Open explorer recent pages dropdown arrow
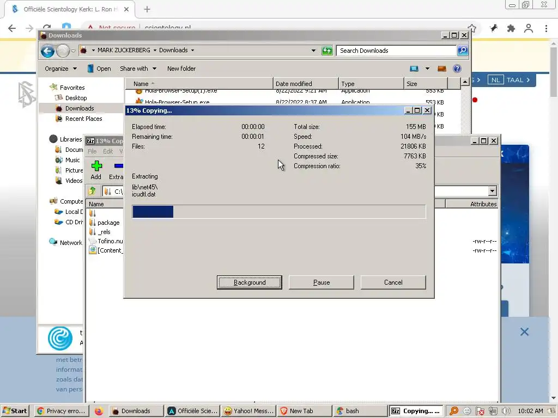558x418 pixels. [x=73, y=51]
